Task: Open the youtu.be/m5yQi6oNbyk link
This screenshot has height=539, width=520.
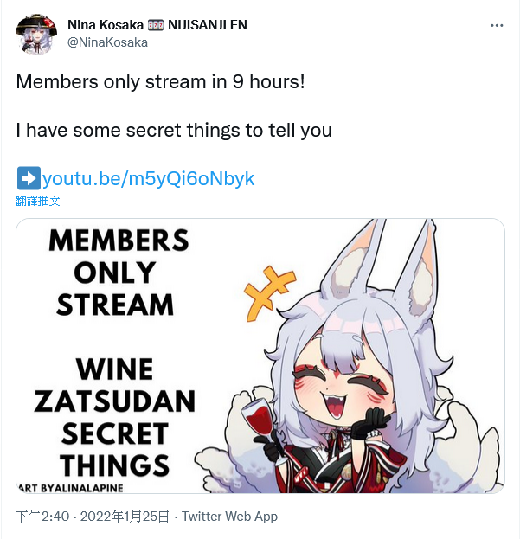Action: click(x=148, y=178)
